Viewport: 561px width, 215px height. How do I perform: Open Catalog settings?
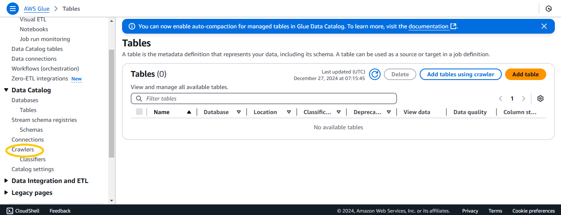tap(32, 169)
